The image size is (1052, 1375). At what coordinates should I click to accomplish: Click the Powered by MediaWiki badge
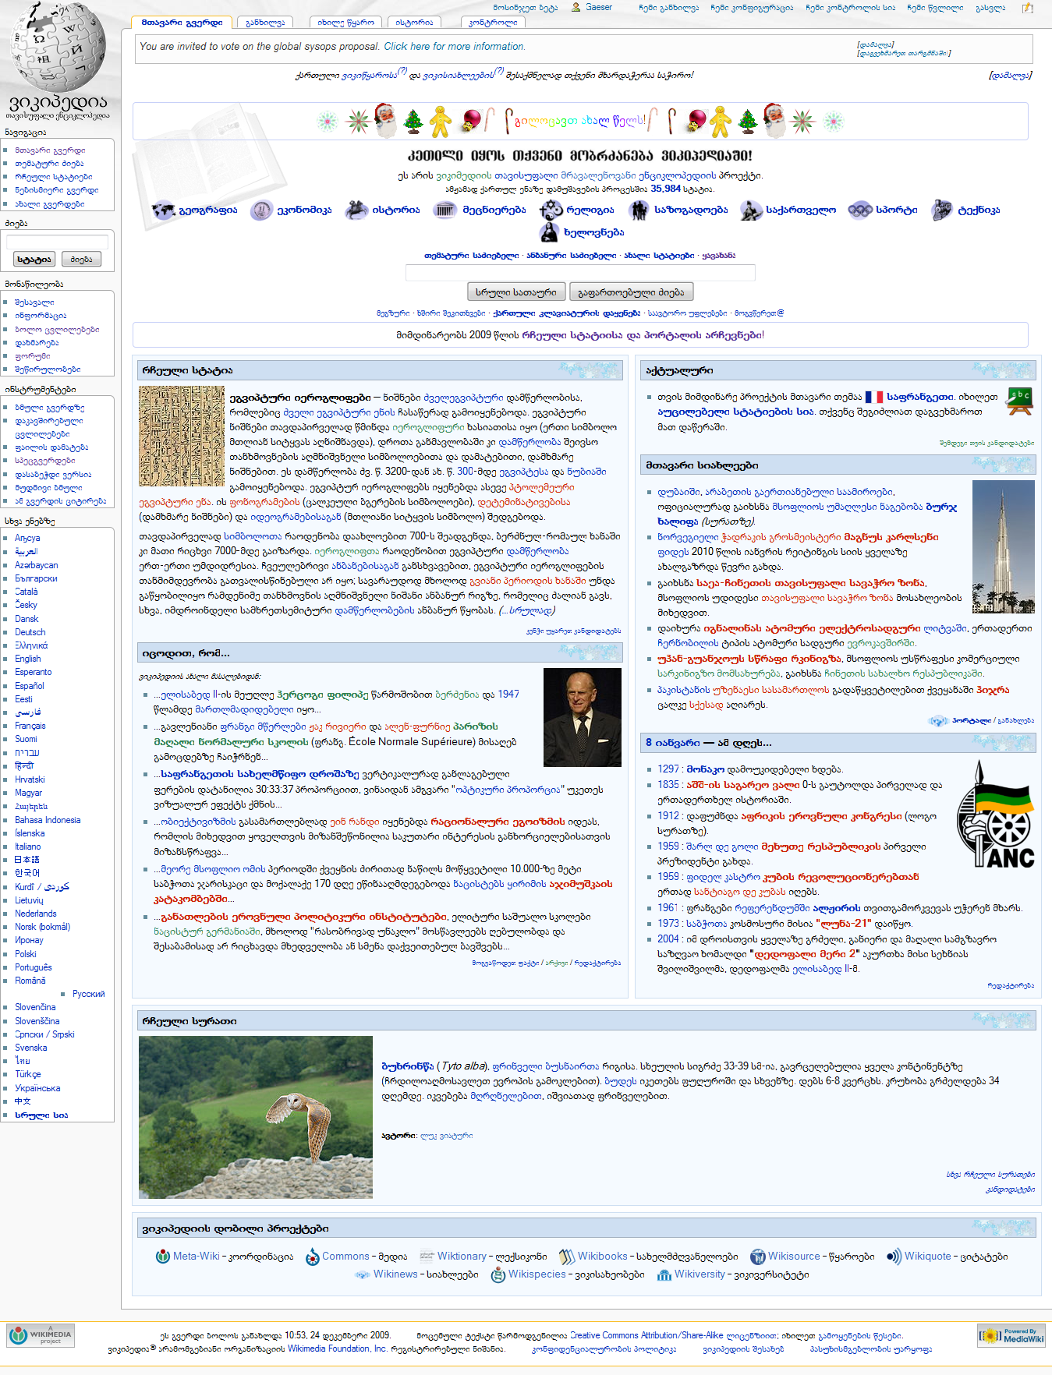tap(1011, 1335)
